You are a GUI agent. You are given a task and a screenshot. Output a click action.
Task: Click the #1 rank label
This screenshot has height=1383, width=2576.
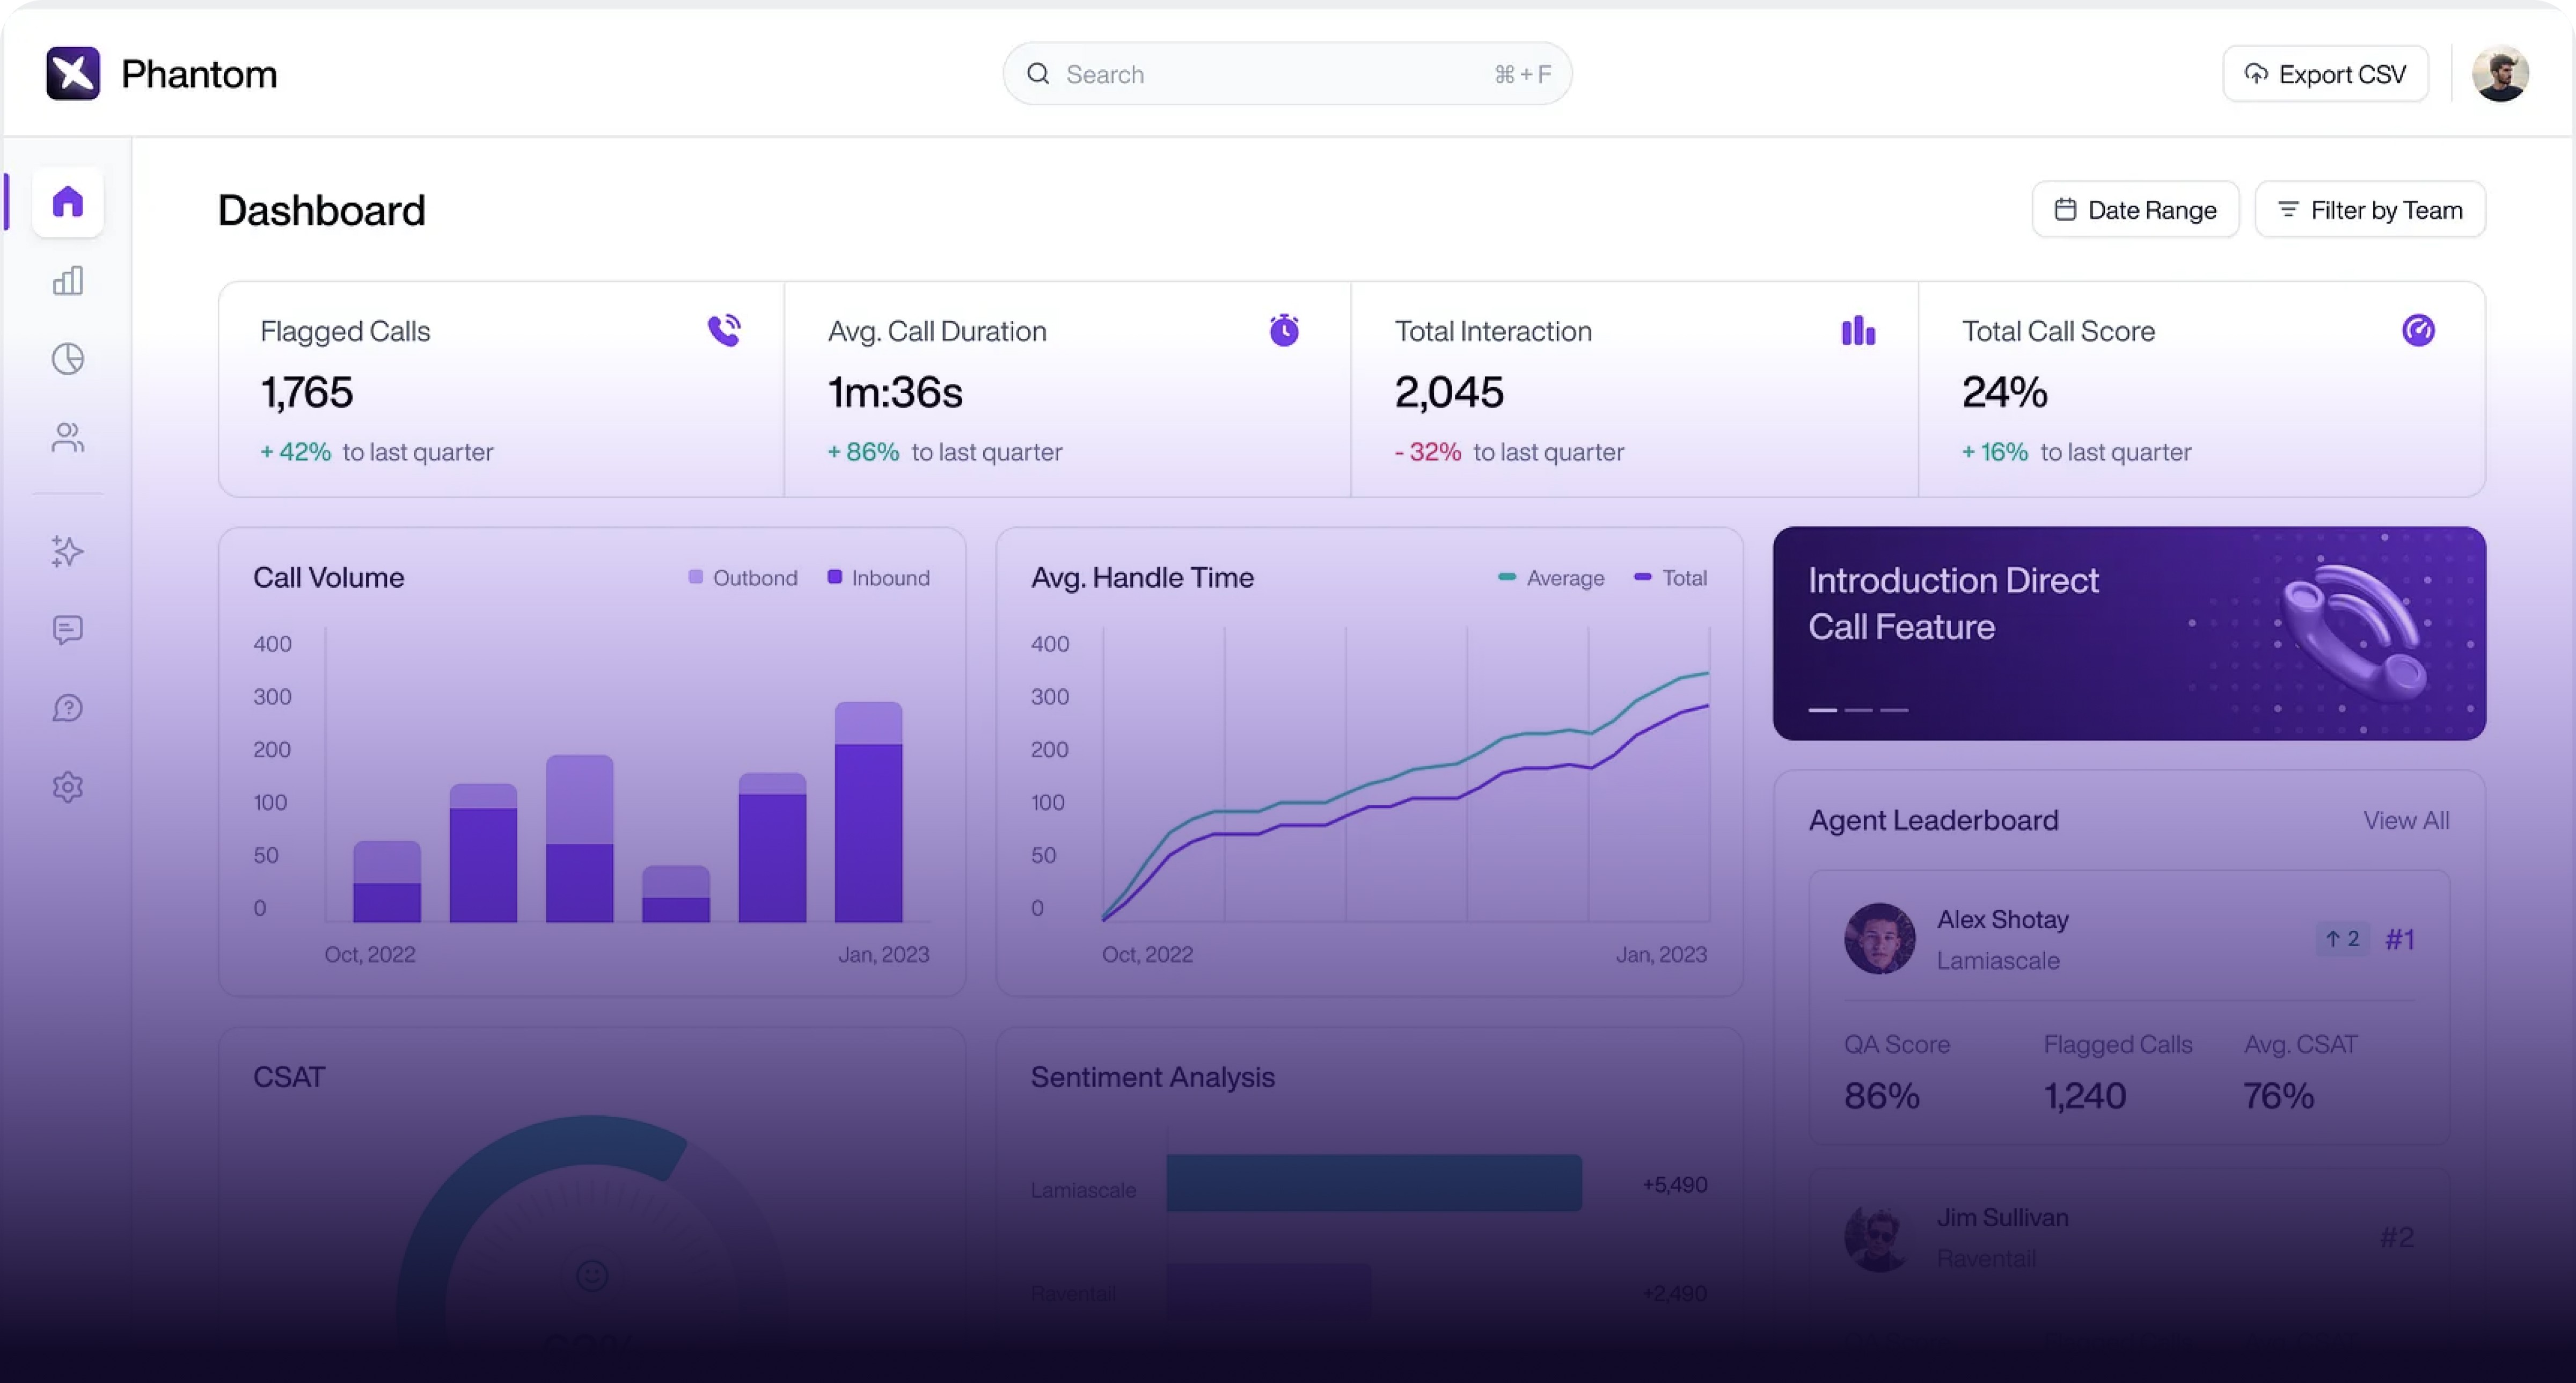click(2400, 938)
